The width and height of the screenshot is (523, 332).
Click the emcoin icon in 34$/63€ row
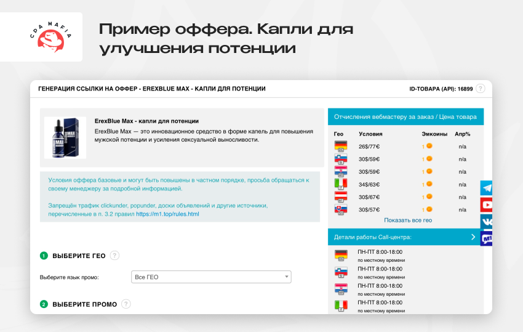429,184
